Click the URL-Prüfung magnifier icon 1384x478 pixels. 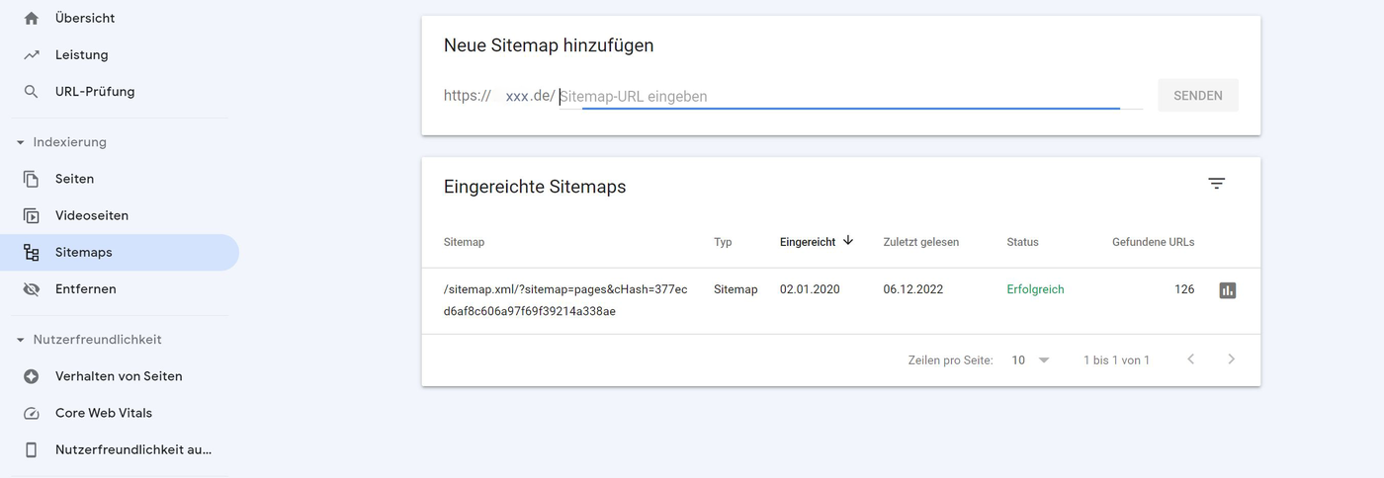pos(32,92)
